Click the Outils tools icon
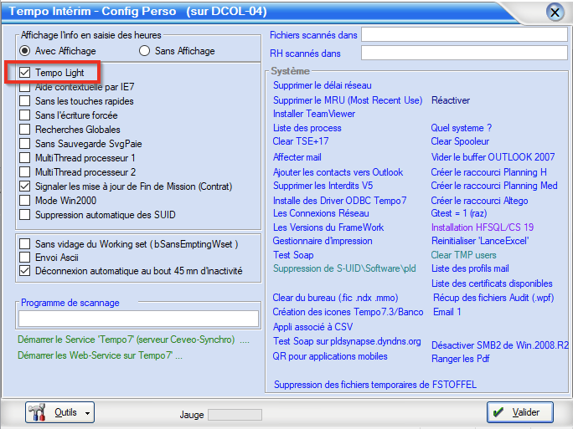This screenshot has height=429, width=573. tap(37, 412)
